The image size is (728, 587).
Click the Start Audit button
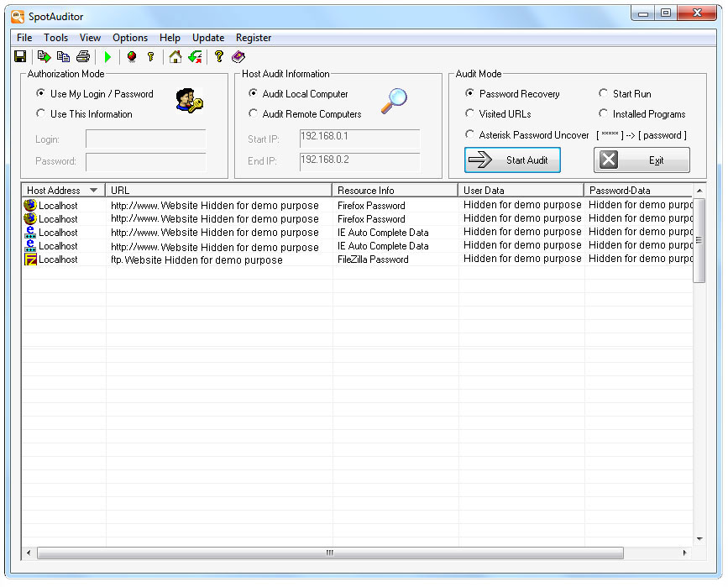point(512,160)
